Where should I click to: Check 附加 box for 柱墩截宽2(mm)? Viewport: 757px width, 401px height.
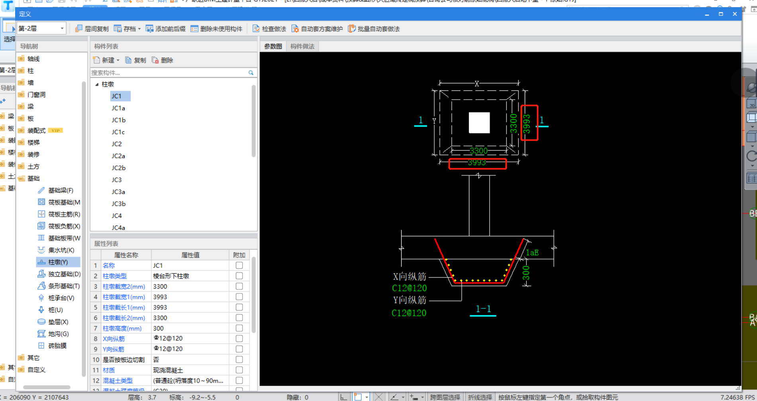coord(239,286)
